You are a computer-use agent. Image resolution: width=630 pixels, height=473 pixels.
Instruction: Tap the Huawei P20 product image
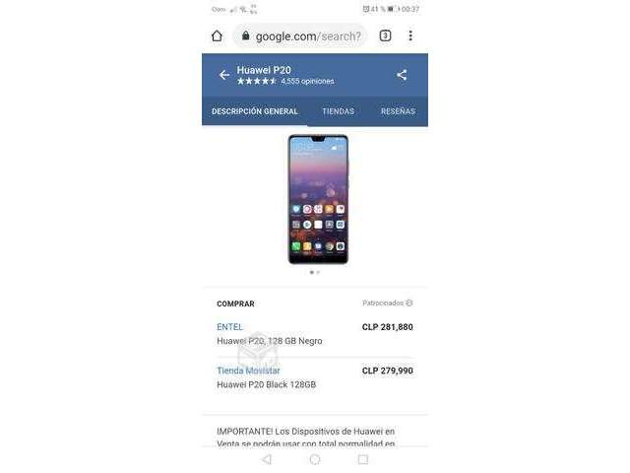pos(318,199)
